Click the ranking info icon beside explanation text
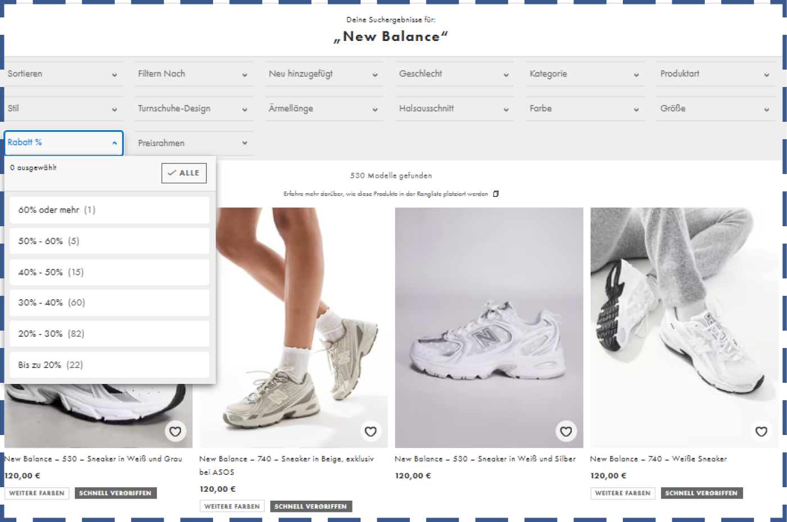Viewport: 787px width, 522px height. [x=496, y=194]
